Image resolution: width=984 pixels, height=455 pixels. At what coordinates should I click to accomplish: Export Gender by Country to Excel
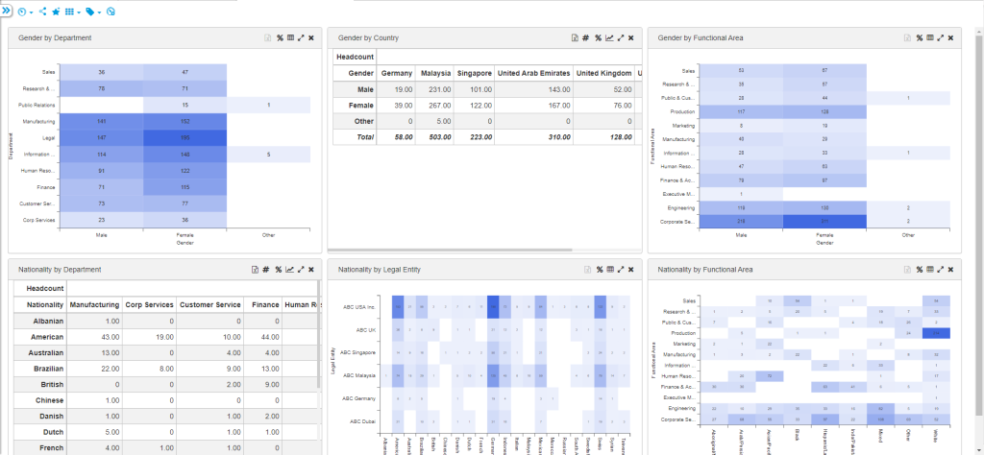click(575, 38)
